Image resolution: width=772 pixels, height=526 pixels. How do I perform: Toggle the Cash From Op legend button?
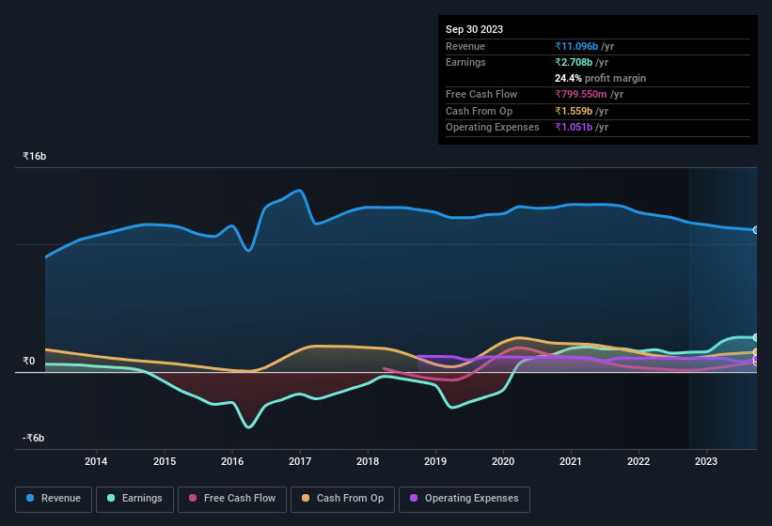(342, 499)
